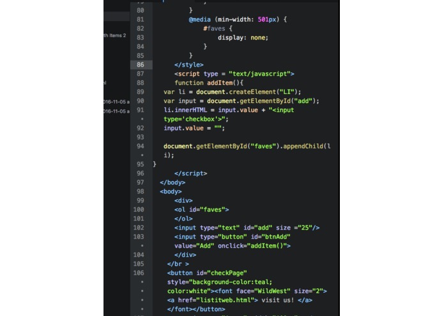Click the href="listitweb.html" link code

click(x=218, y=300)
